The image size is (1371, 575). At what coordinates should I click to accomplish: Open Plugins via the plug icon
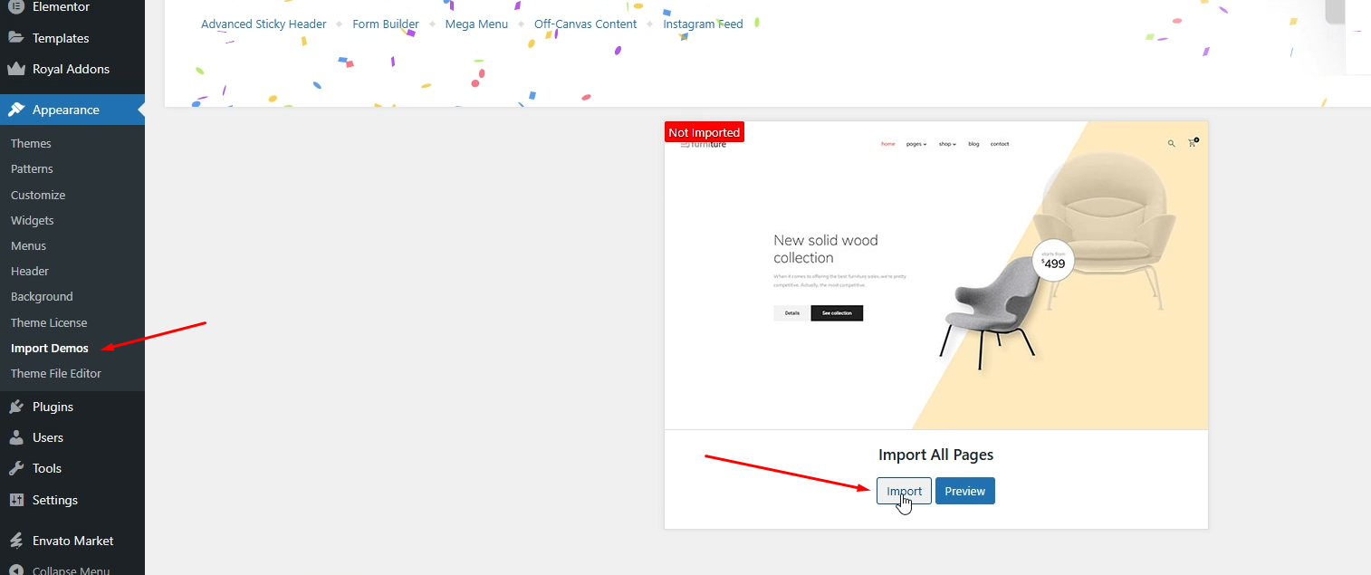pos(14,406)
